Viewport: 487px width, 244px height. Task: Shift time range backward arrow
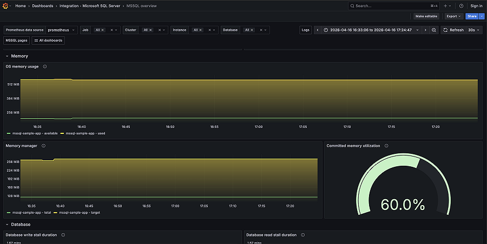pyautogui.click(x=318, y=30)
